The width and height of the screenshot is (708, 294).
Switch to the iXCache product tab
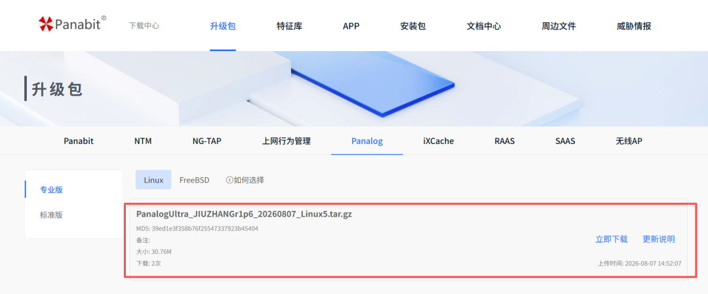tap(439, 141)
